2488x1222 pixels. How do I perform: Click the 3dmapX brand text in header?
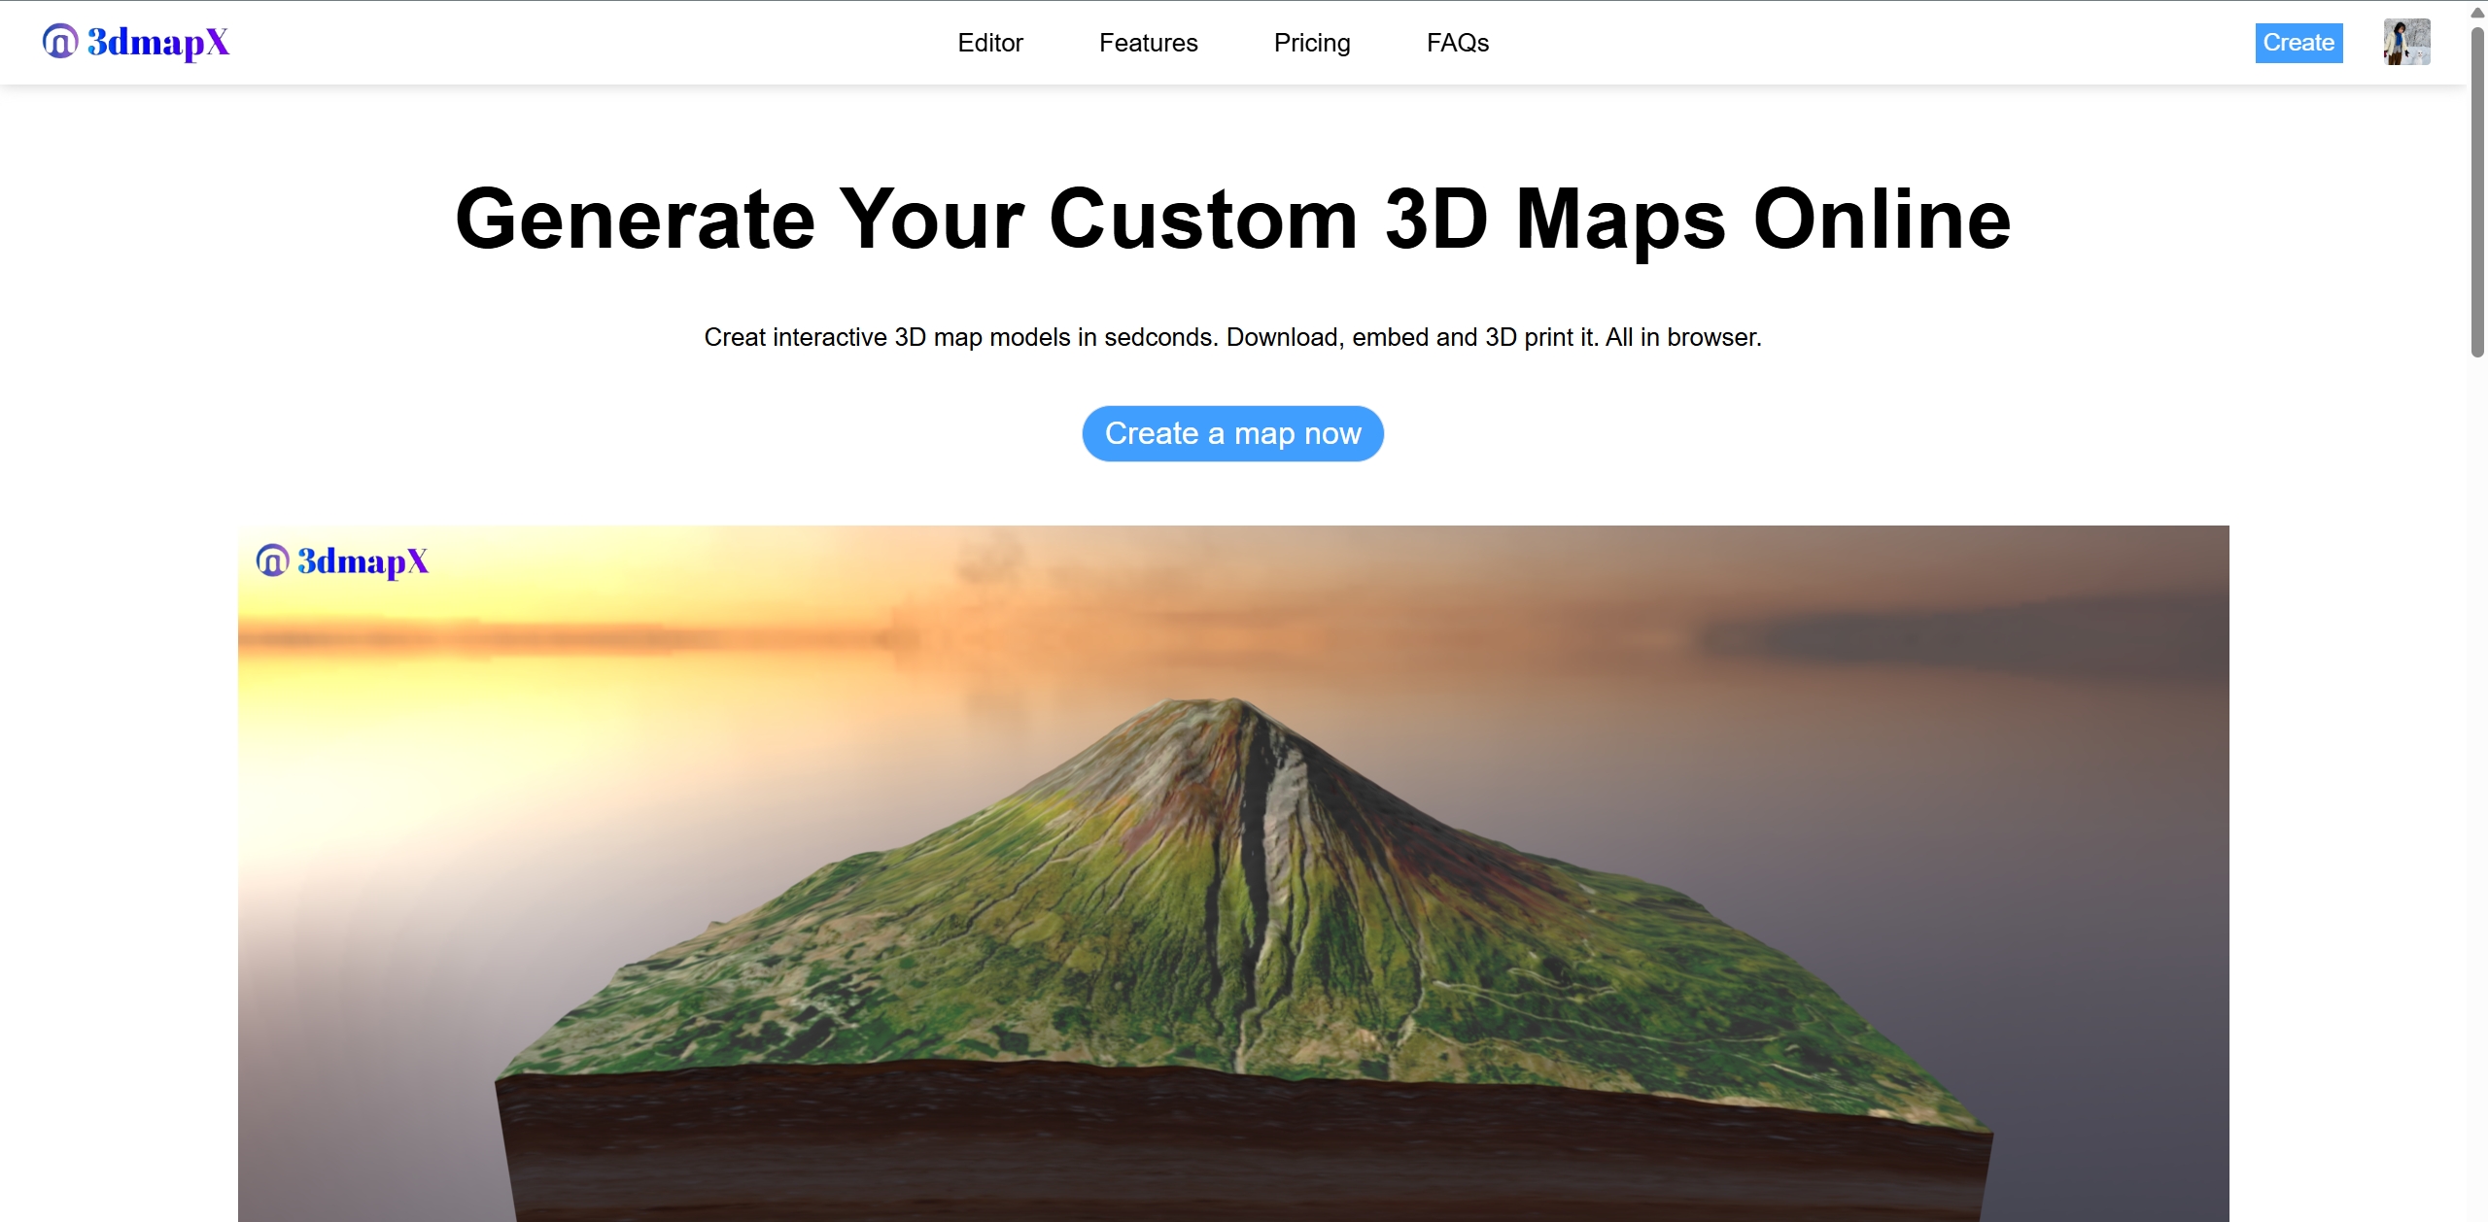158,42
